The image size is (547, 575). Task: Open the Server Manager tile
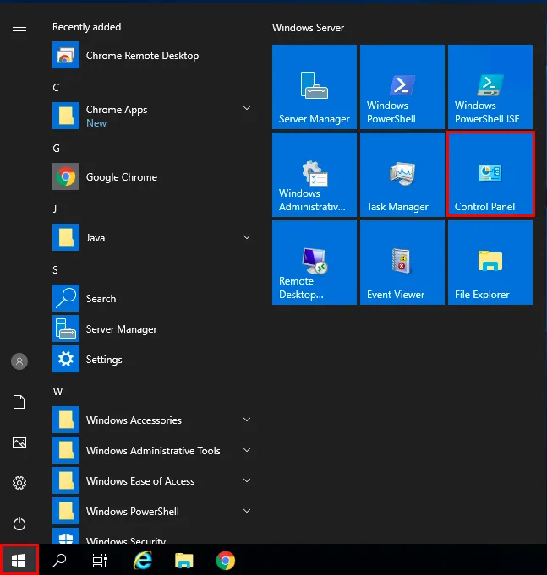pyautogui.click(x=314, y=87)
